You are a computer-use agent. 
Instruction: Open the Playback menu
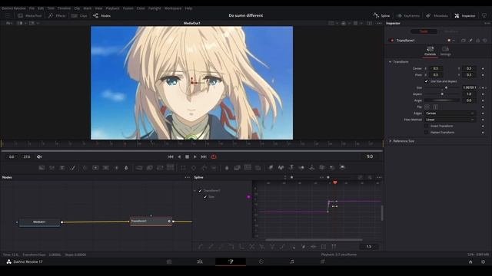click(x=112, y=8)
